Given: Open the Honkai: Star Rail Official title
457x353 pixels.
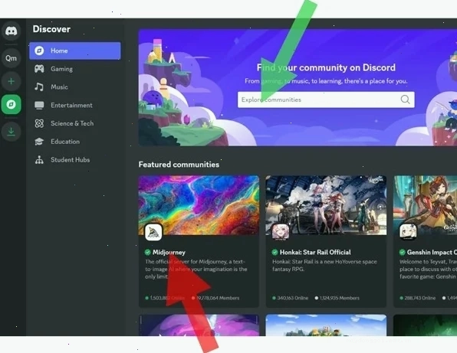Looking at the screenshot, I should [315, 253].
